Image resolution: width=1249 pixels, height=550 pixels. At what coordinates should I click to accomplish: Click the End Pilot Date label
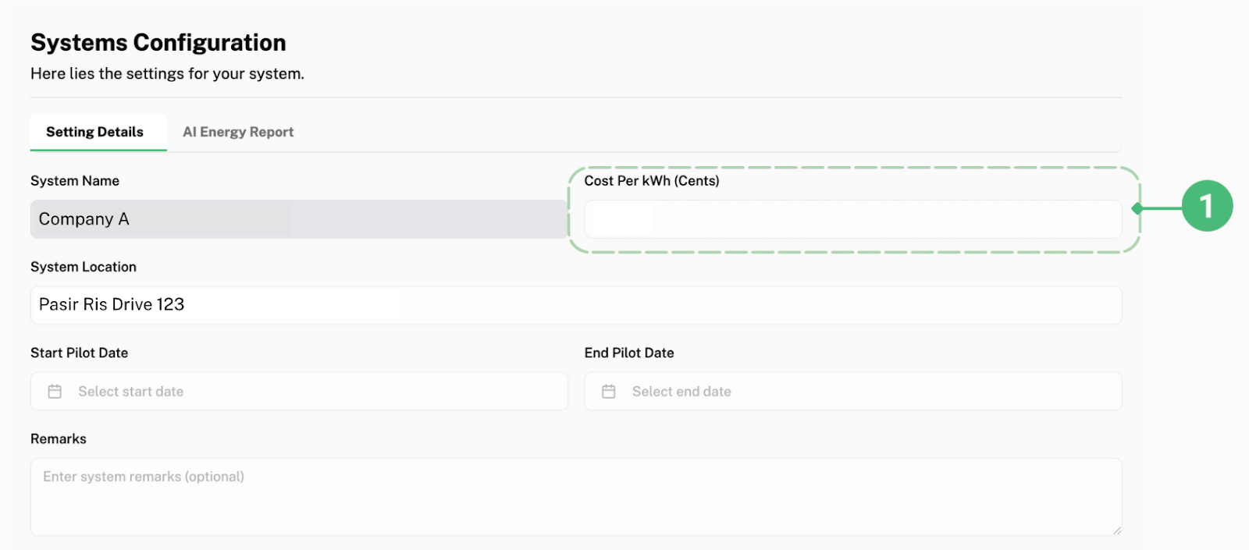point(629,353)
